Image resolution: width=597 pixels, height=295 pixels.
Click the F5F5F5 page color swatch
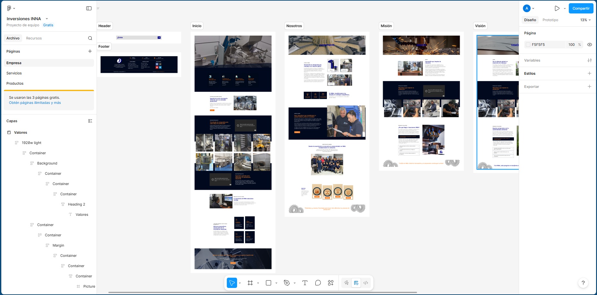coord(528,45)
